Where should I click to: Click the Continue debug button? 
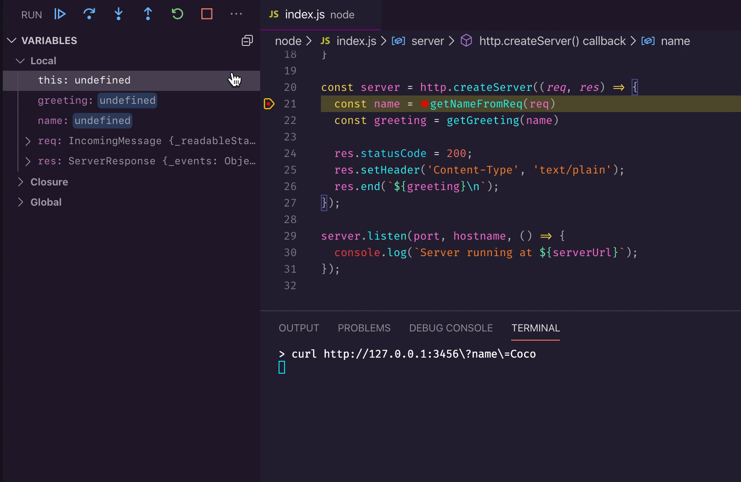pos(60,14)
